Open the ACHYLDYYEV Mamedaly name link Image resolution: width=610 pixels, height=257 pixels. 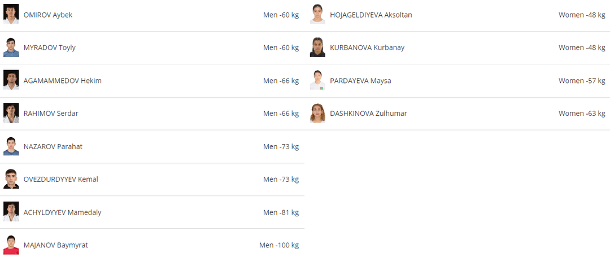click(63, 212)
